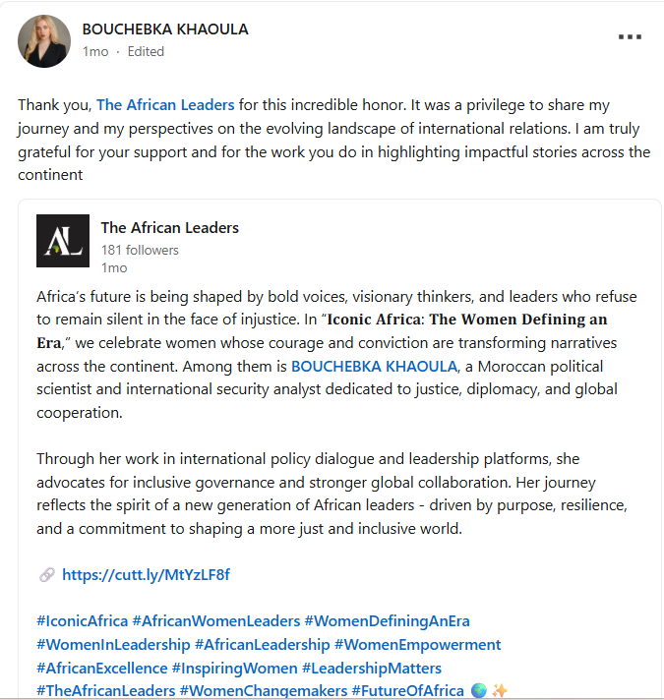Image resolution: width=664 pixels, height=700 pixels.
Task: Open the #InspiringWomen hashtag
Action: [x=234, y=669]
